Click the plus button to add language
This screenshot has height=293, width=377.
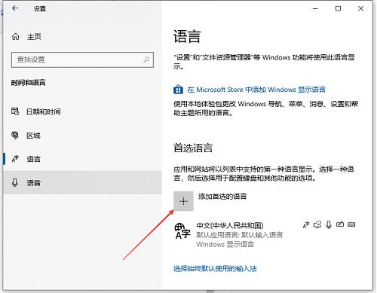click(183, 201)
